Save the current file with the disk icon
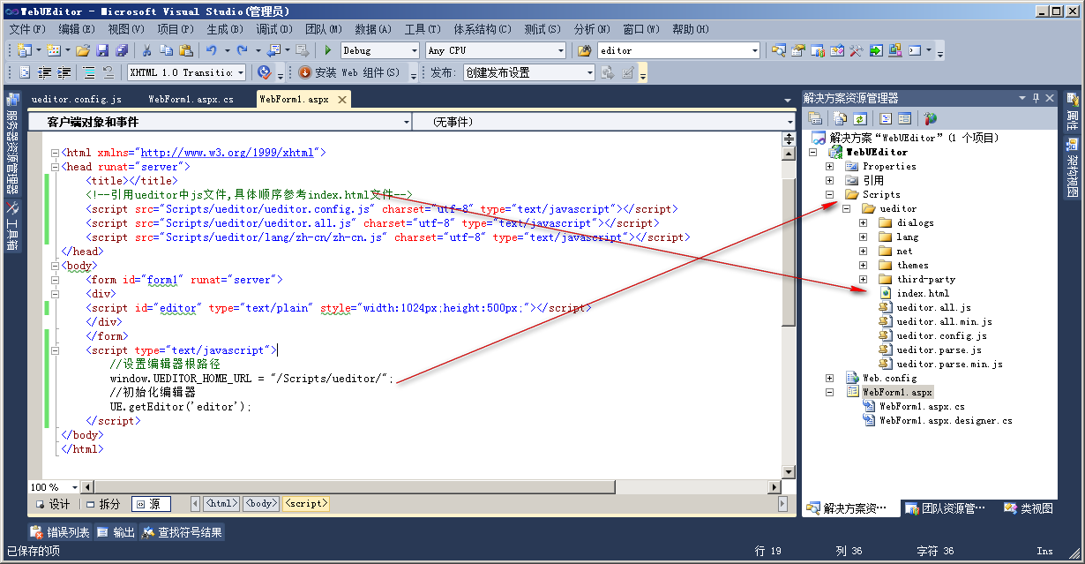The image size is (1085, 564). (x=102, y=50)
